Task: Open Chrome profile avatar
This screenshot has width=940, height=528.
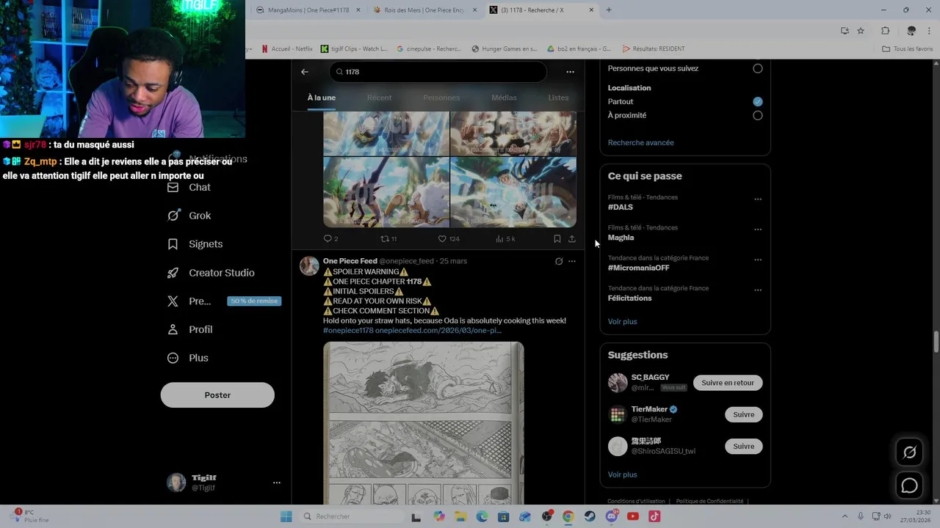Action: (x=911, y=31)
